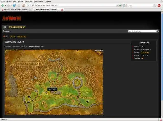Click the easternmost pin cluster on the map
The height and width of the screenshot is (121, 163).
(x=88, y=101)
